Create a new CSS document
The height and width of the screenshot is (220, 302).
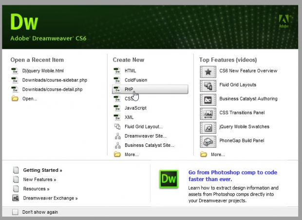(129, 99)
